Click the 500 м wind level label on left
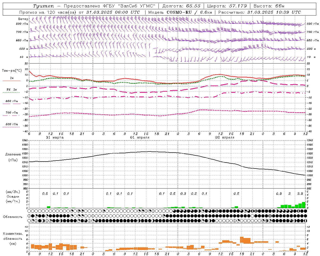320x256 pixels. (24, 49)
